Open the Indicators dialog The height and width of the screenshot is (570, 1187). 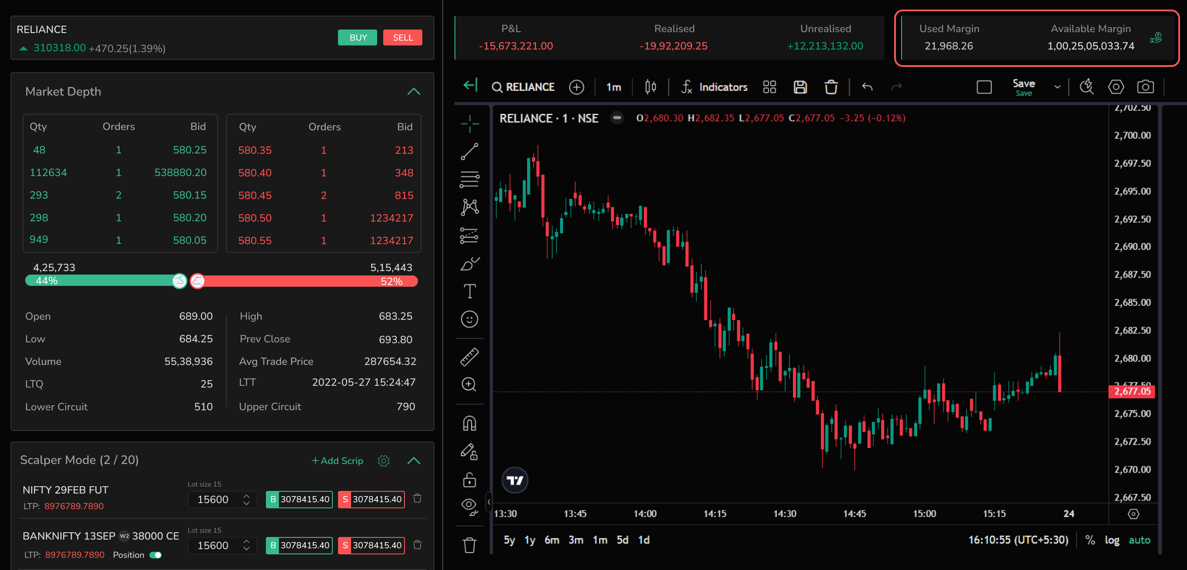click(x=714, y=87)
